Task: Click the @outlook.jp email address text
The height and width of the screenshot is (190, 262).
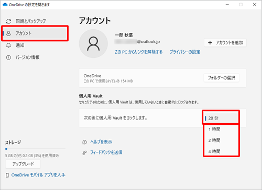Action: (137, 42)
